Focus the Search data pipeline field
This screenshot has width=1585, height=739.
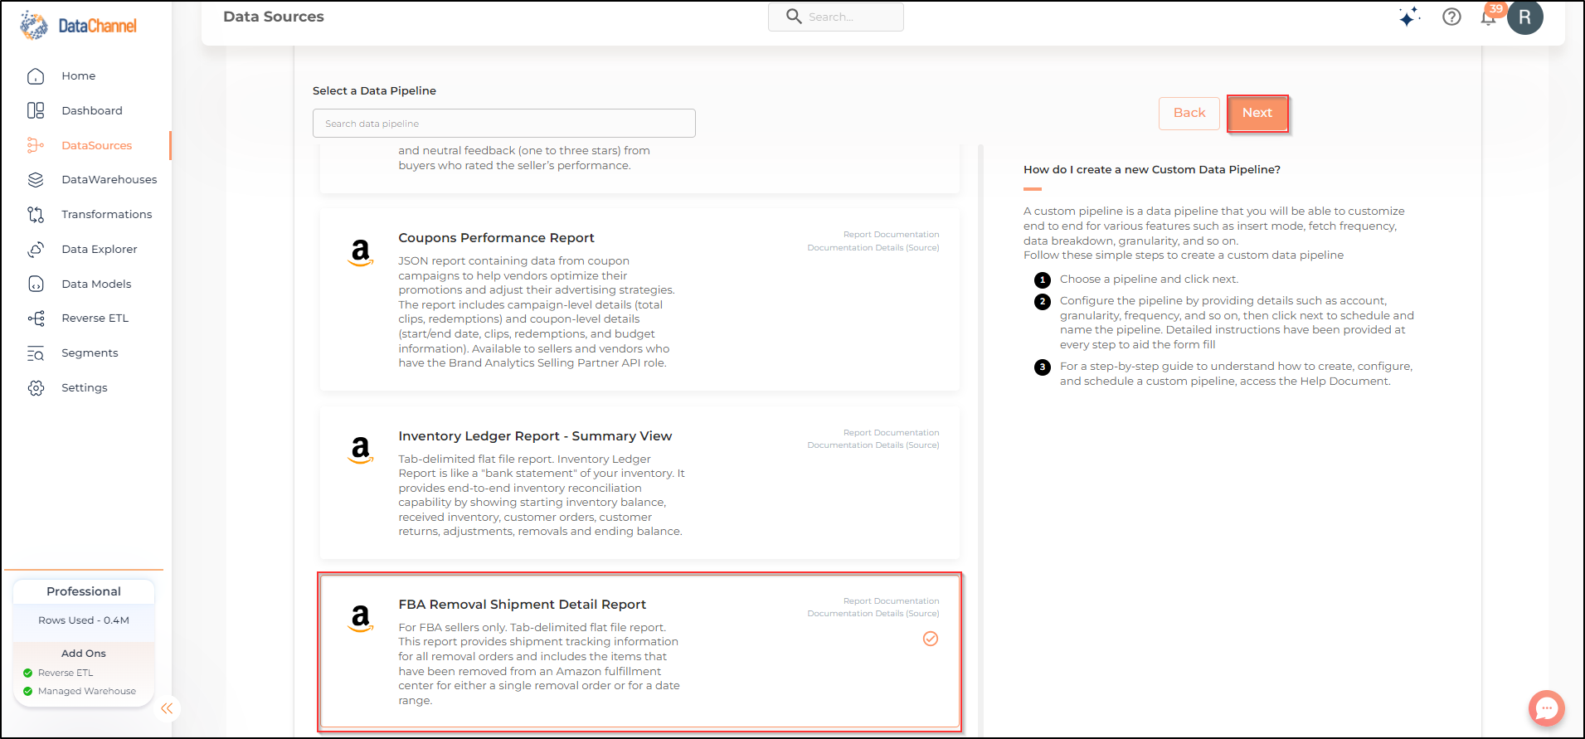coord(504,124)
